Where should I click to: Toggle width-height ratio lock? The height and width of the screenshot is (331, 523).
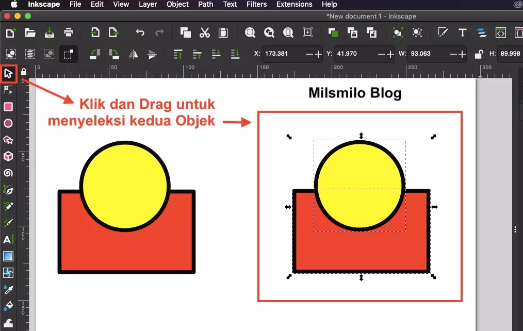[x=479, y=54]
